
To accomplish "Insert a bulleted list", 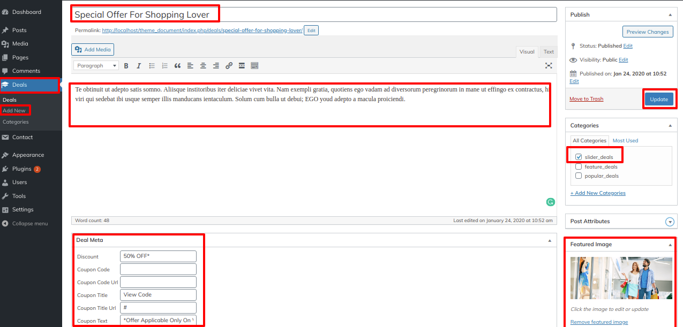I will (x=152, y=66).
